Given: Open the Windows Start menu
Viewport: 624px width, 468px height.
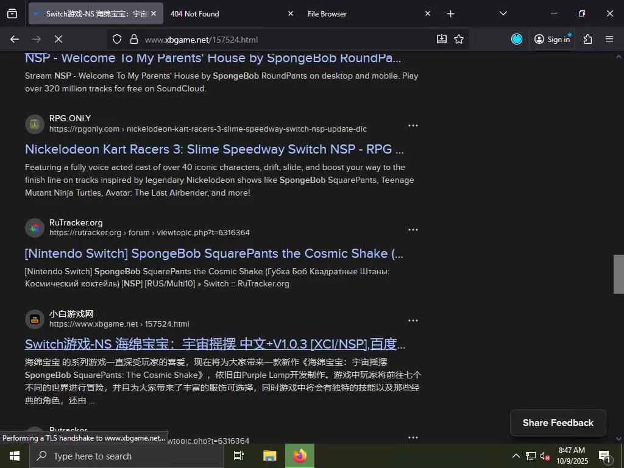Looking at the screenshot, I should tap(15, 456).
